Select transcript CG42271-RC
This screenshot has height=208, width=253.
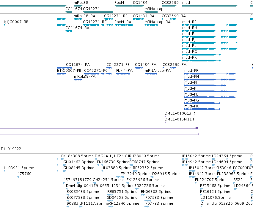point(98,25)
